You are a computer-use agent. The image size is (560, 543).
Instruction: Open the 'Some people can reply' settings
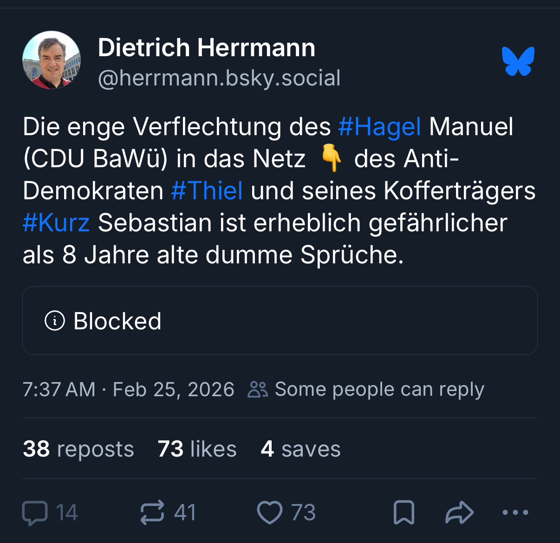coord(366,389)
